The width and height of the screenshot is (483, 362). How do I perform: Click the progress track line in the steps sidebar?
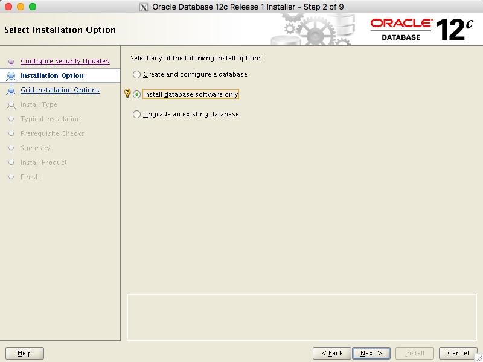(10, 127)
